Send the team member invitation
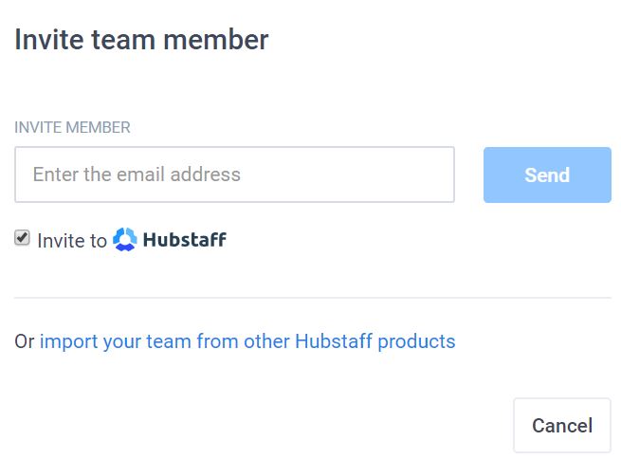The image size is (621, 459). (x=547, y=174)
